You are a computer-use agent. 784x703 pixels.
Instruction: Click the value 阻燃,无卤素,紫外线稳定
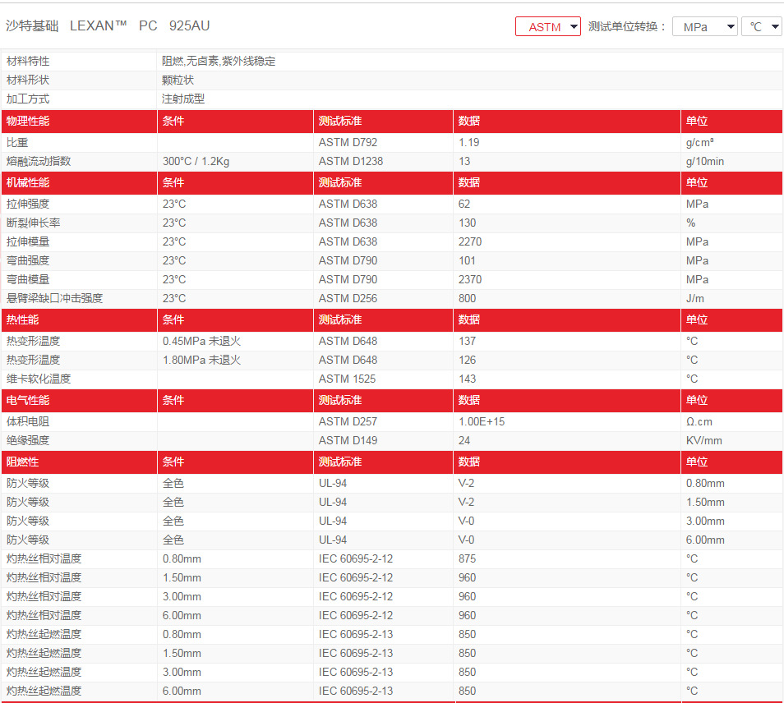[x=219, y=61]
